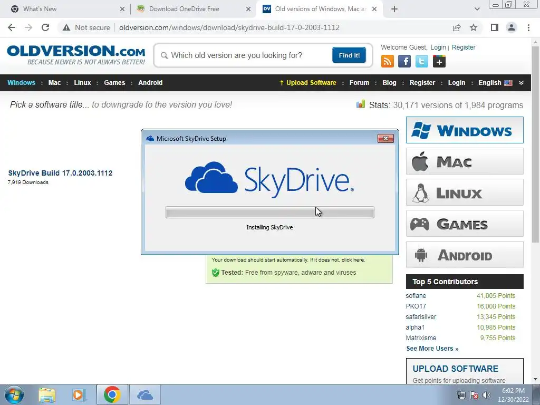
Task: Open the Forum nav link
Action: 359,83
